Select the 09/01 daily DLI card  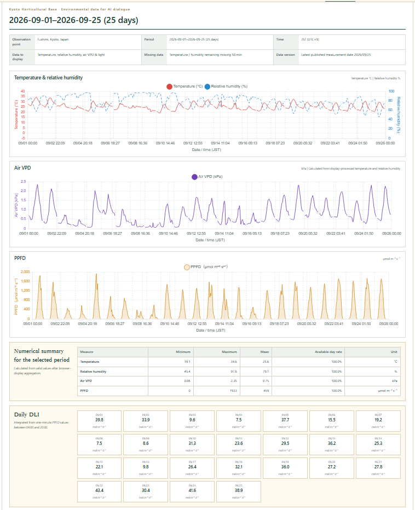point(99,421)
